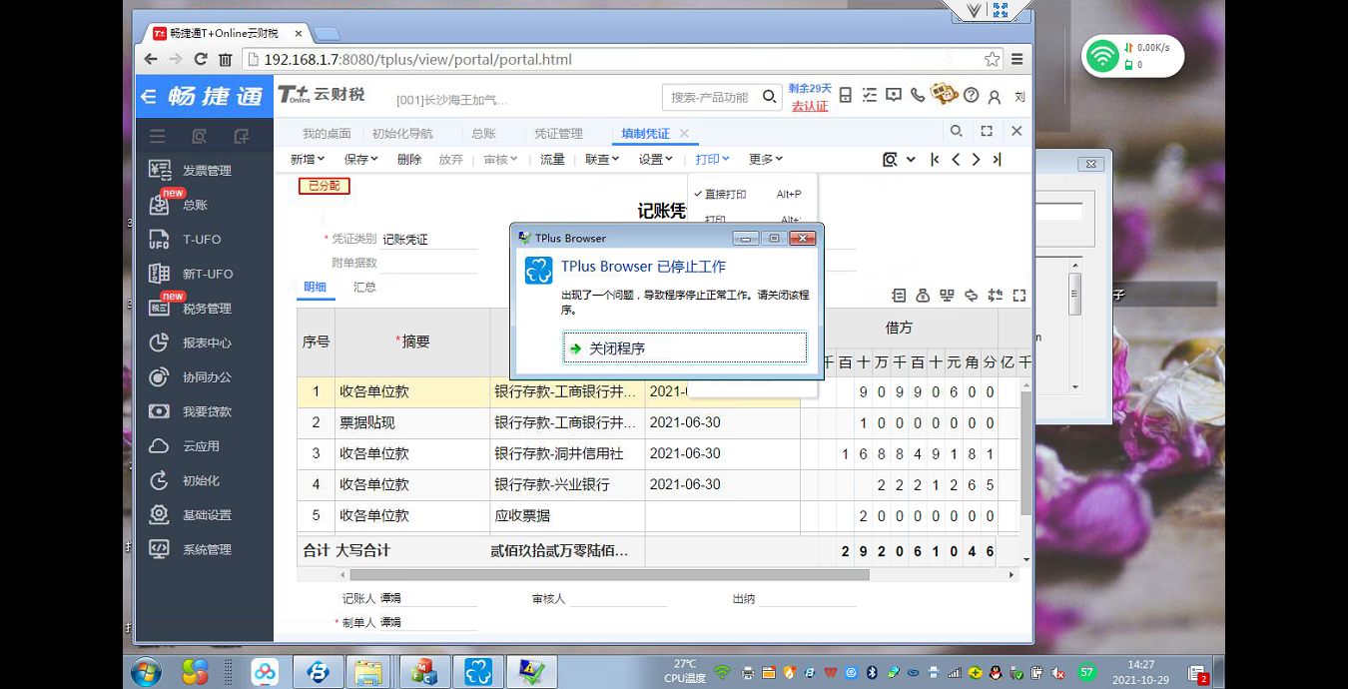
Task: Click the taskbar clock showing 14:27
Action: [x=1140, y=672]
